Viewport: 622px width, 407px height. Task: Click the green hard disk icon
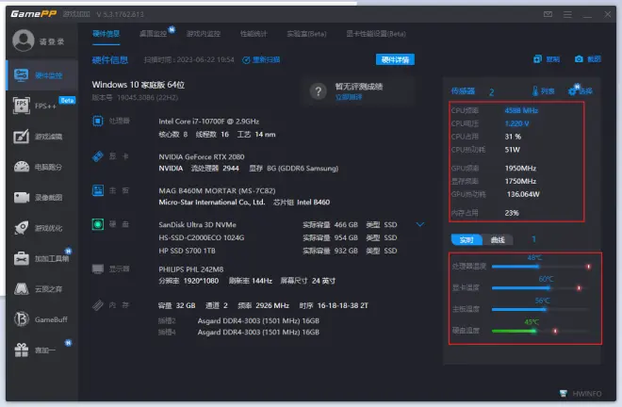tap(98, 224)
